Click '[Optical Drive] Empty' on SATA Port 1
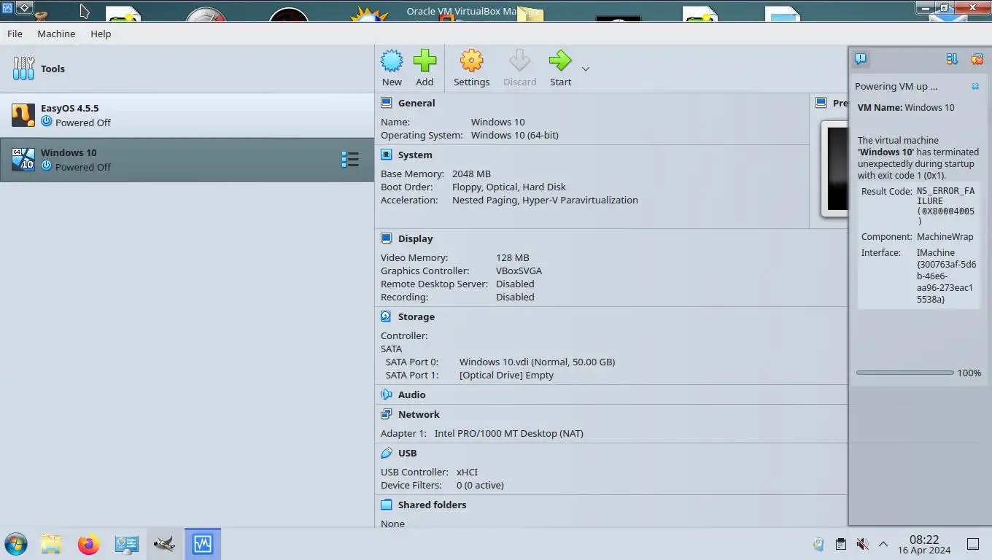Image resolution: width=992 pixels, height=560 pixels. pos(506,375)
